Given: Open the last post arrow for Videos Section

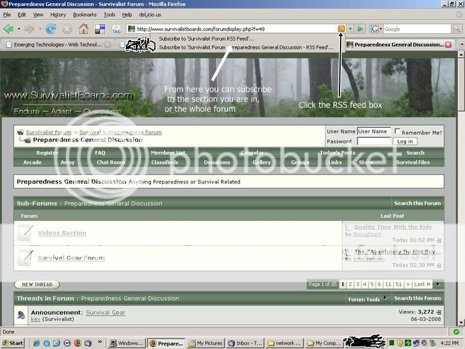Looking at the screenshot, I should (x=439, y=240).
